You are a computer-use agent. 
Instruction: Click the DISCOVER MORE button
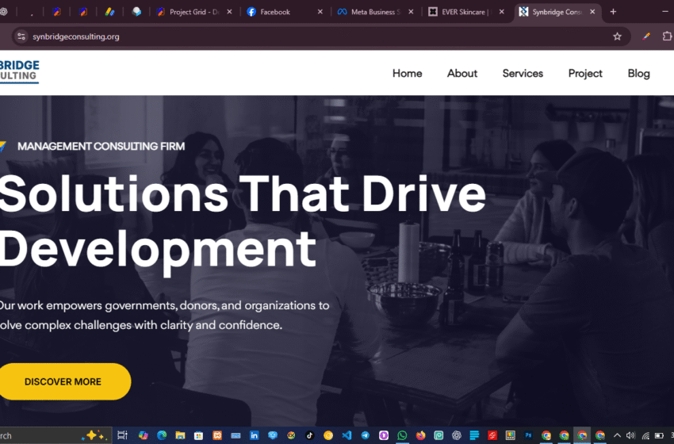click(x=63, y=381)
